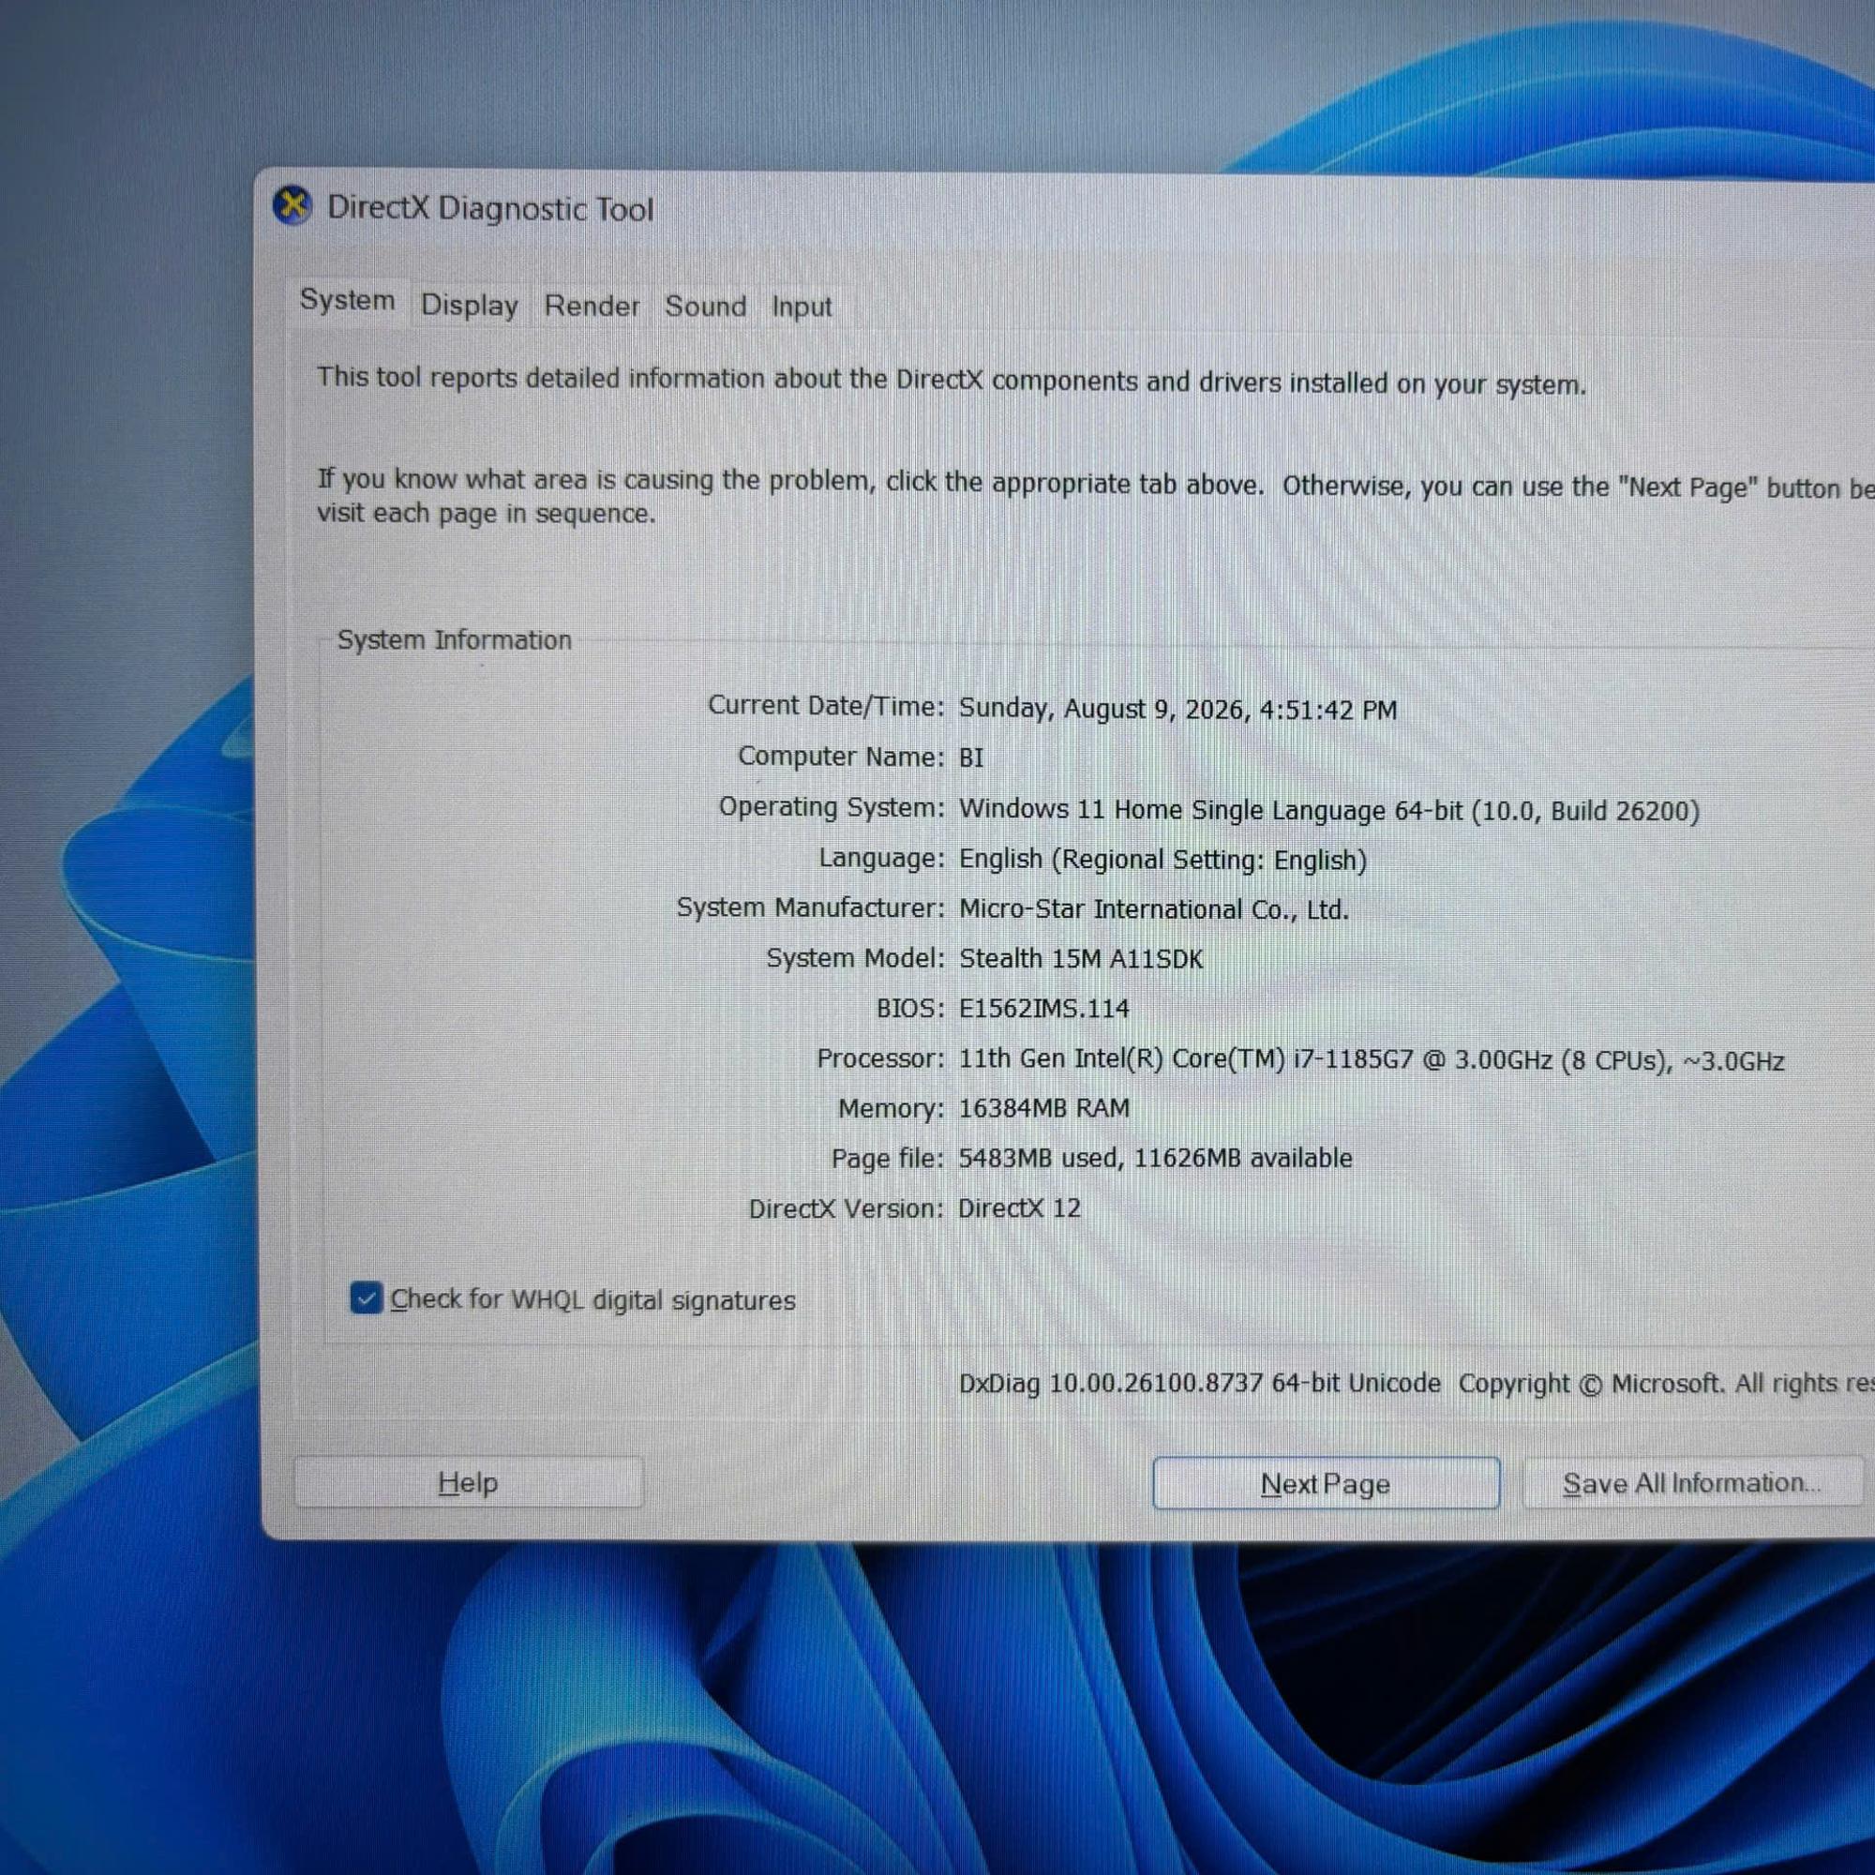Click the DirectX Version value 'DirectX 12'
The width and height of the screenshot is (1875, 1875).
tap(1019, 1208)
